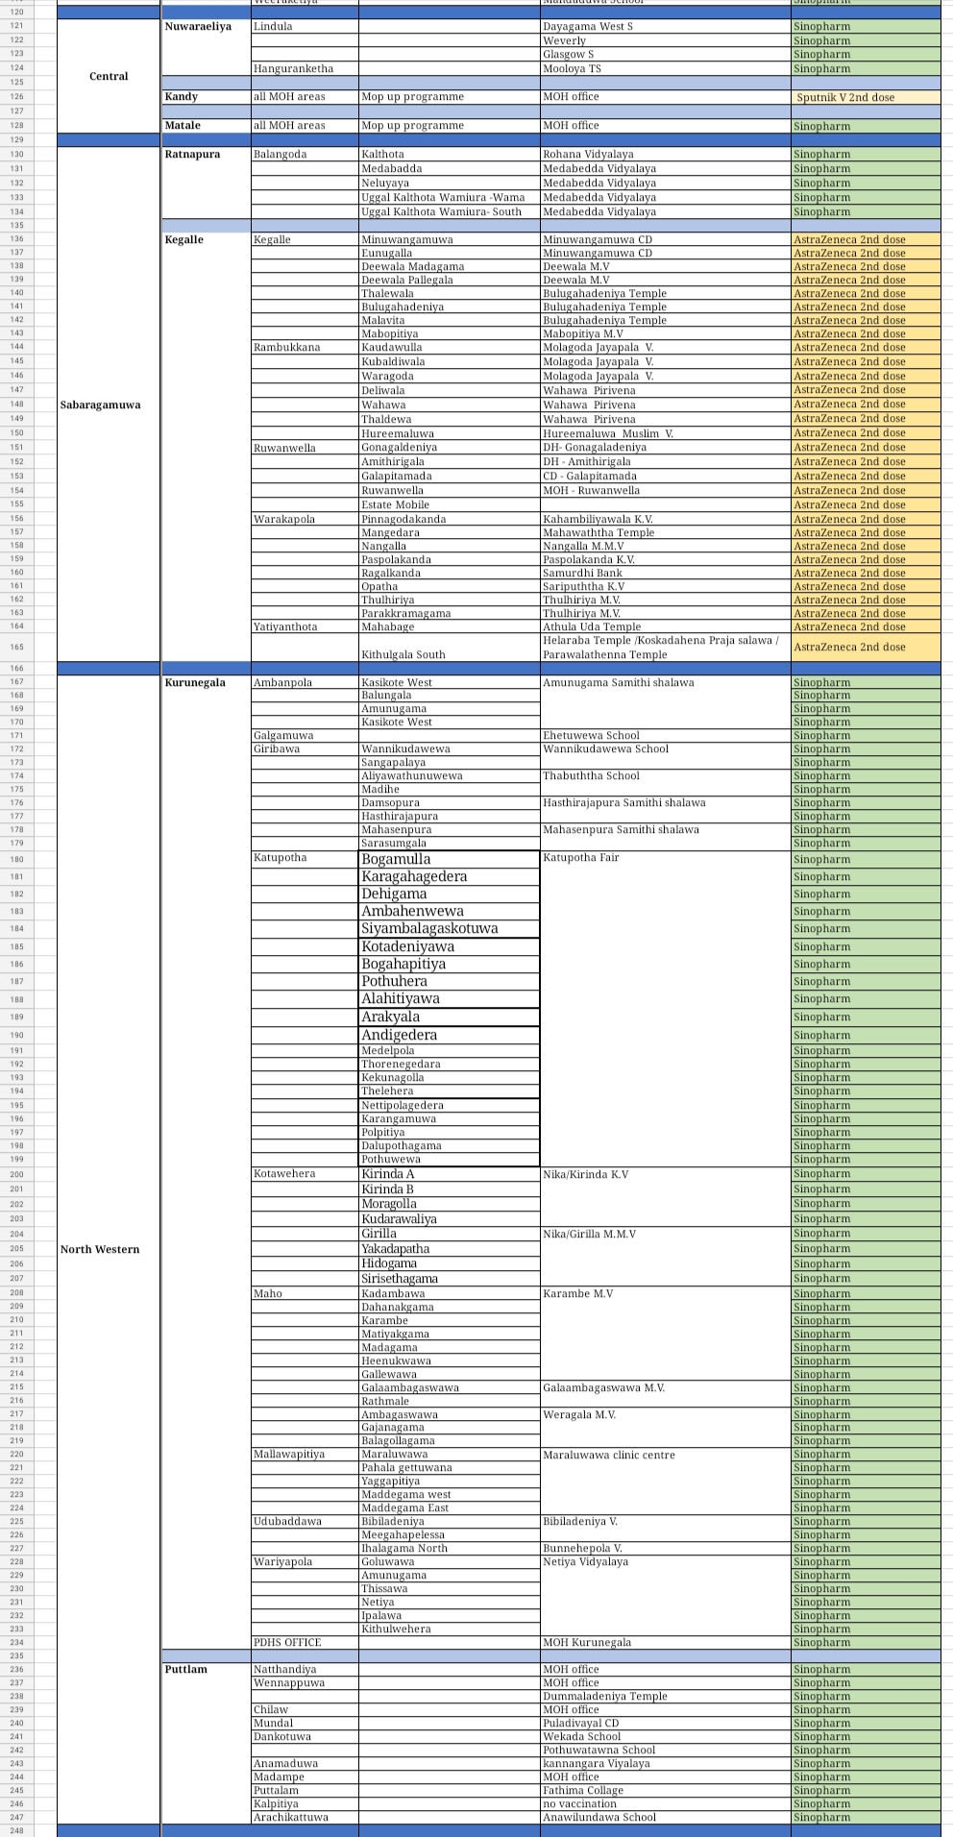Select the 'Bogamulla' cell

pyautogui.click(x=450, y=859)
